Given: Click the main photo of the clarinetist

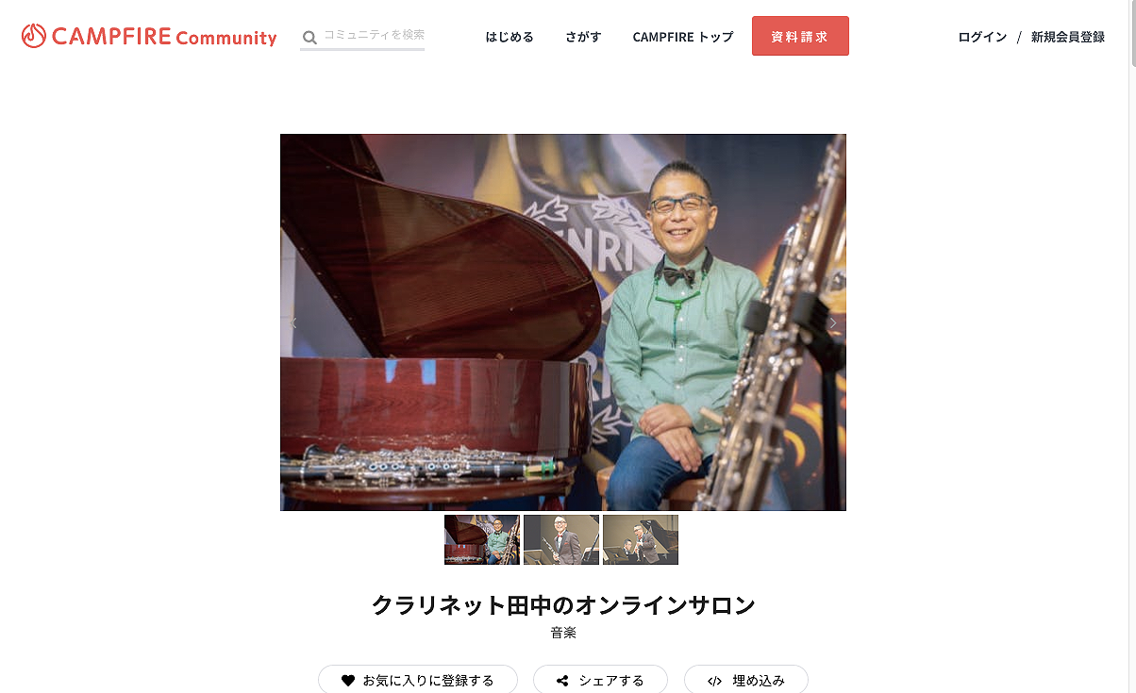Looking at the screenshot, I should click(563, 322).
